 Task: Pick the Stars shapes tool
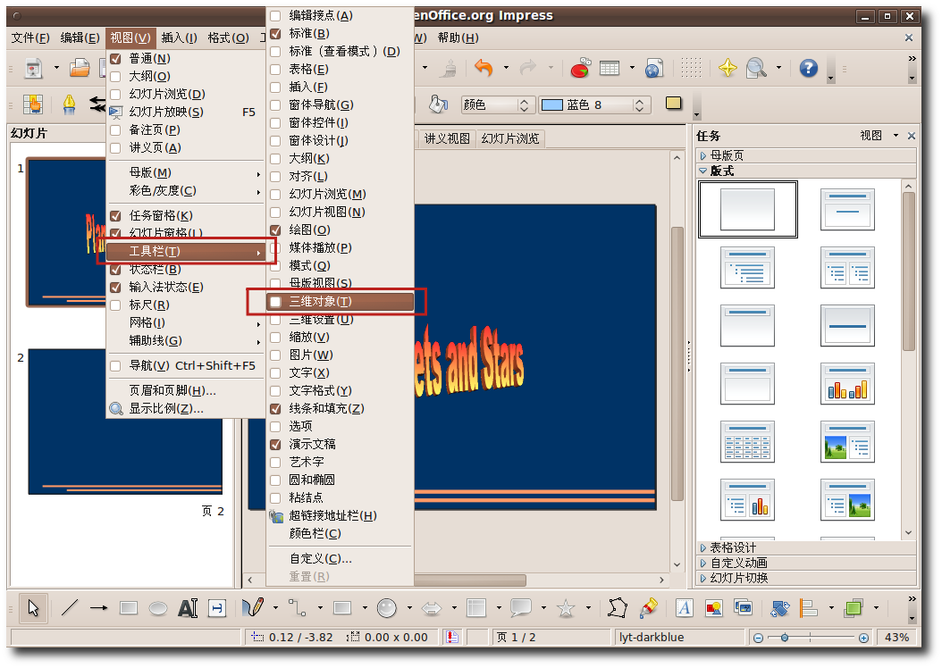coord(566,608)
